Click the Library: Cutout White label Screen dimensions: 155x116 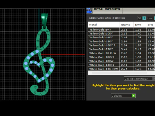(107, 18)
